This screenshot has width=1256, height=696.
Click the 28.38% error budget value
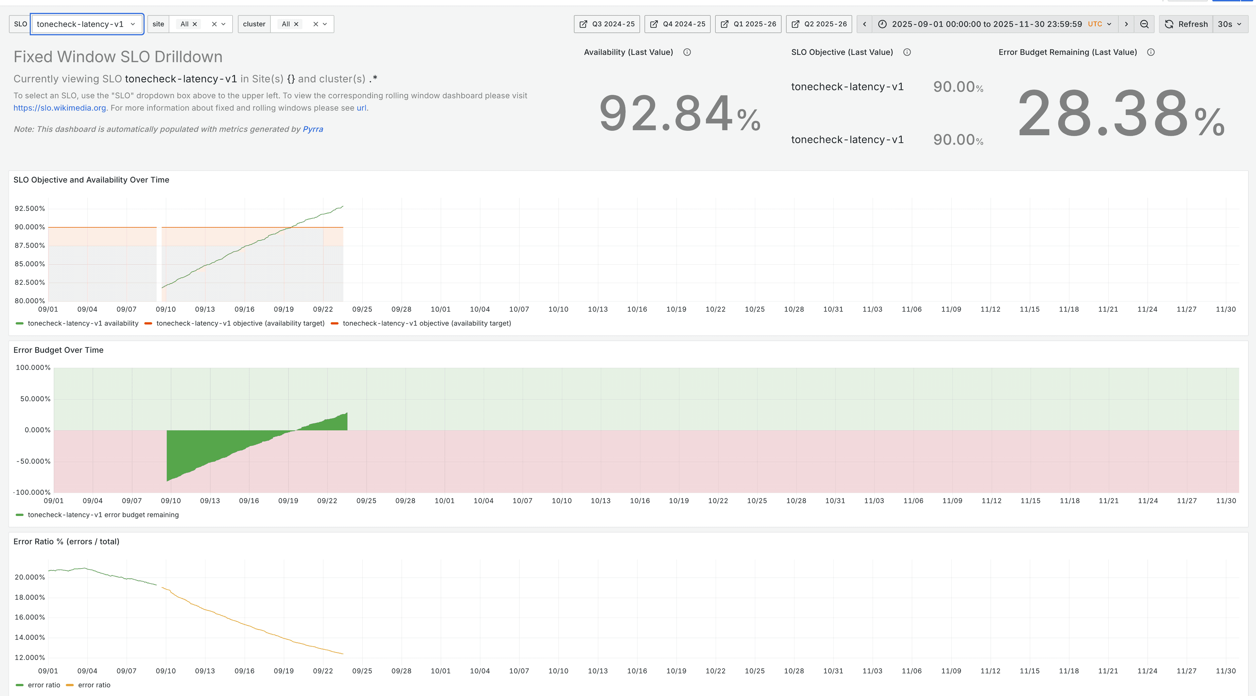1121,114
